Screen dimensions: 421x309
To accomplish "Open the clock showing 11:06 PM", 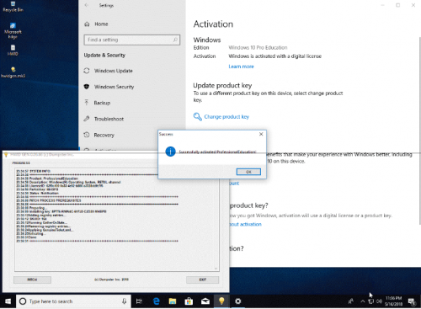I will point(393,301).
